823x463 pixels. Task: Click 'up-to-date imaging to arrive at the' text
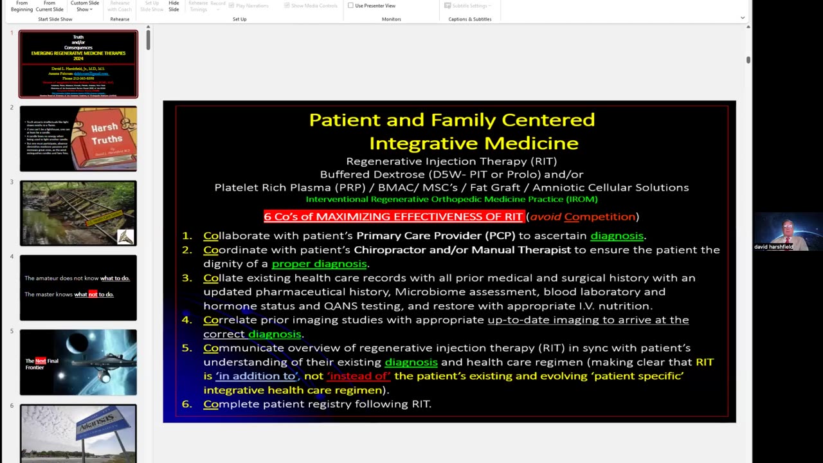pyautogui.click(x=588, y=320)
